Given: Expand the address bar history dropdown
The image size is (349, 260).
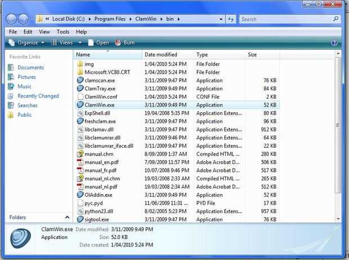Looking at the screenshot, I should tap(221, 19).
